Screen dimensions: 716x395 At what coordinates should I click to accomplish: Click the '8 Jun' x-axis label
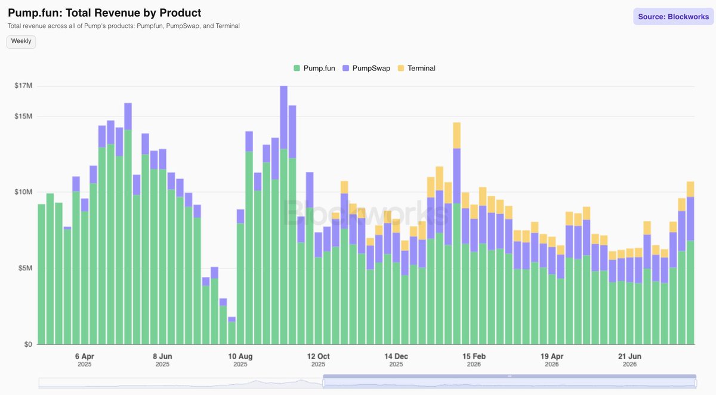coord(162,356)
